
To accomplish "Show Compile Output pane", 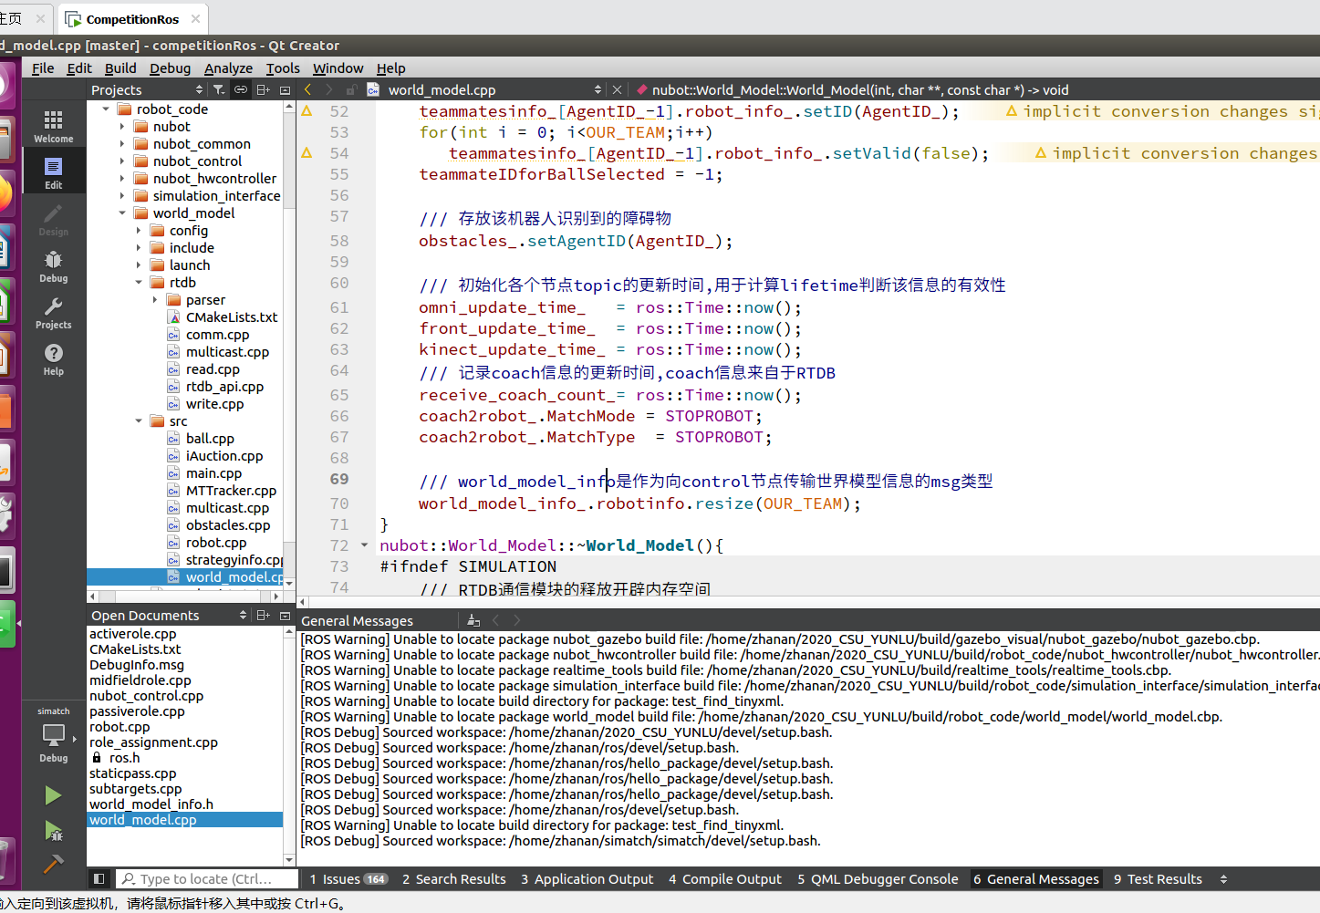I will coord(725,879).
